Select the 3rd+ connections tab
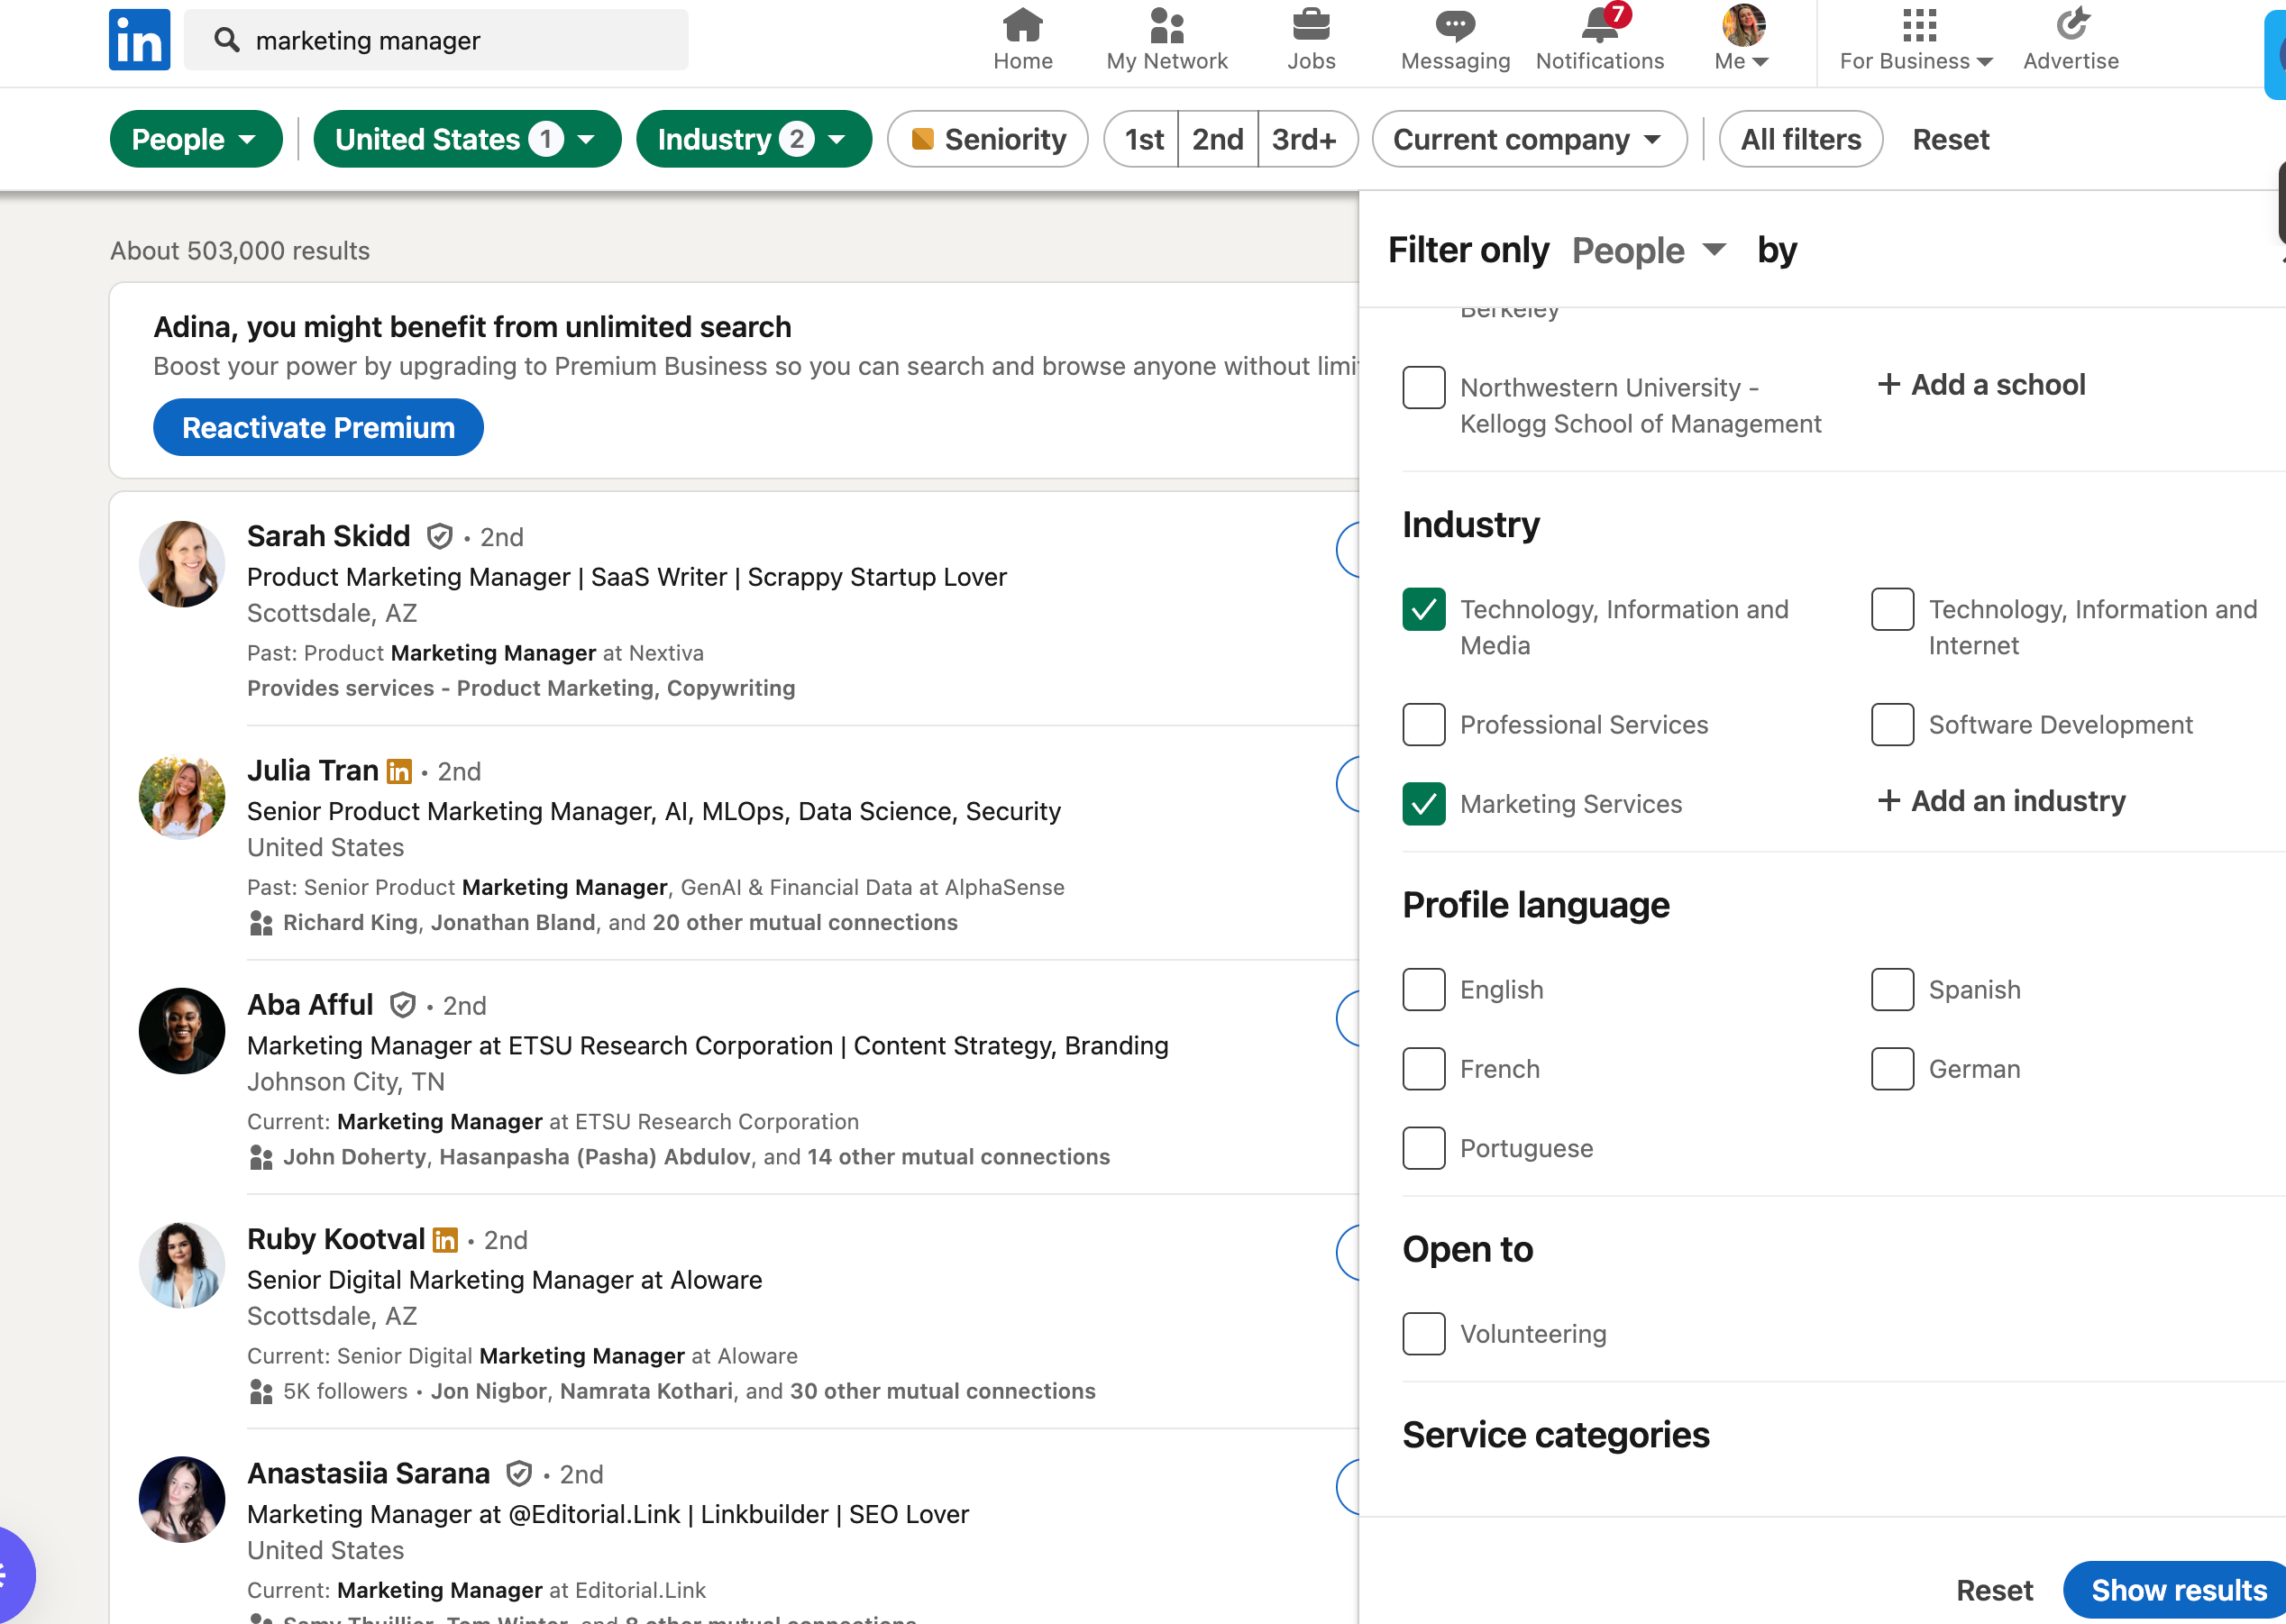 point(1304,139)
